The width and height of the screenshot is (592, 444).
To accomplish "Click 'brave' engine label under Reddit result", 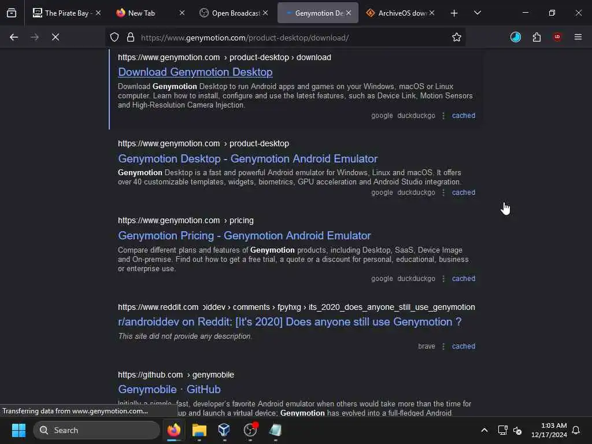I will point(426,346).
